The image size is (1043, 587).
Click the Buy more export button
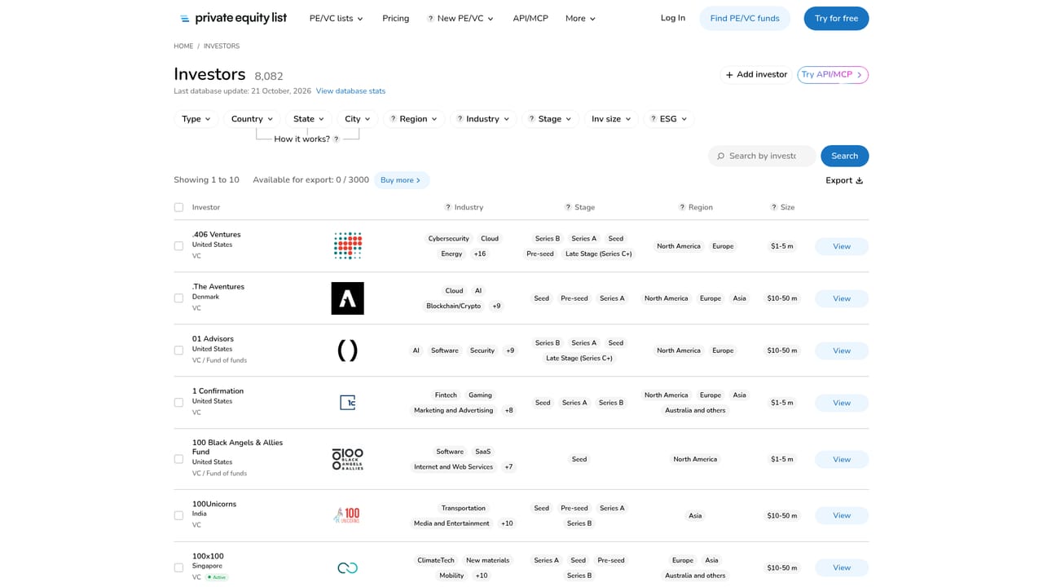[x=402, y=180]
